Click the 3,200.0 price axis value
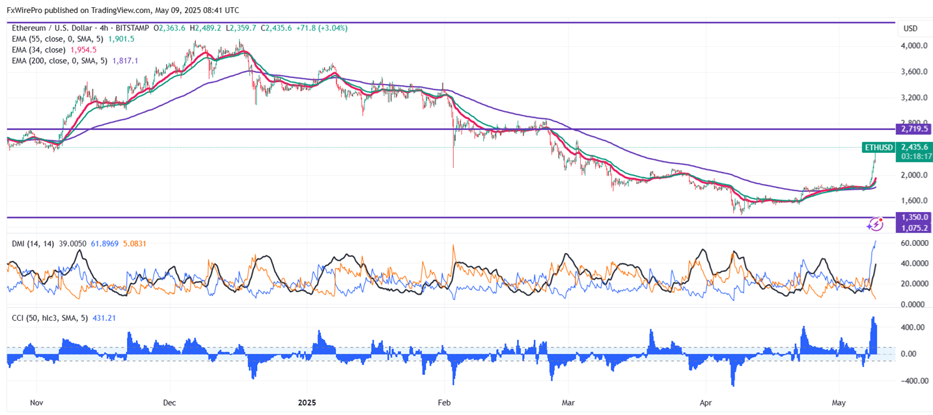This screenshot has height=415, width=933. coord(914,98)
